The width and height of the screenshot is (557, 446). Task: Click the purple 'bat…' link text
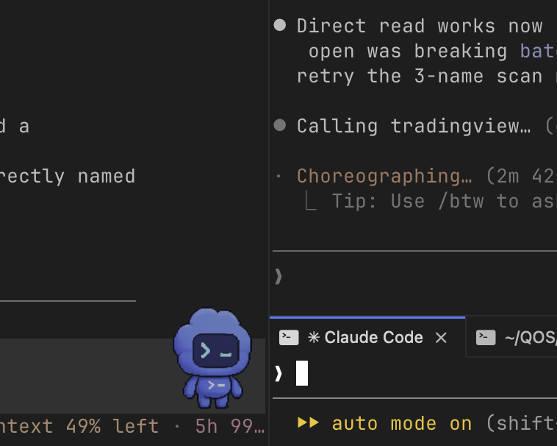coord(538,52)
